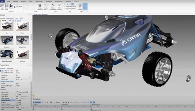Switch to the RENDER ribbon tab
This screenshot has height=111, width=195.
(x=15, y=1)
